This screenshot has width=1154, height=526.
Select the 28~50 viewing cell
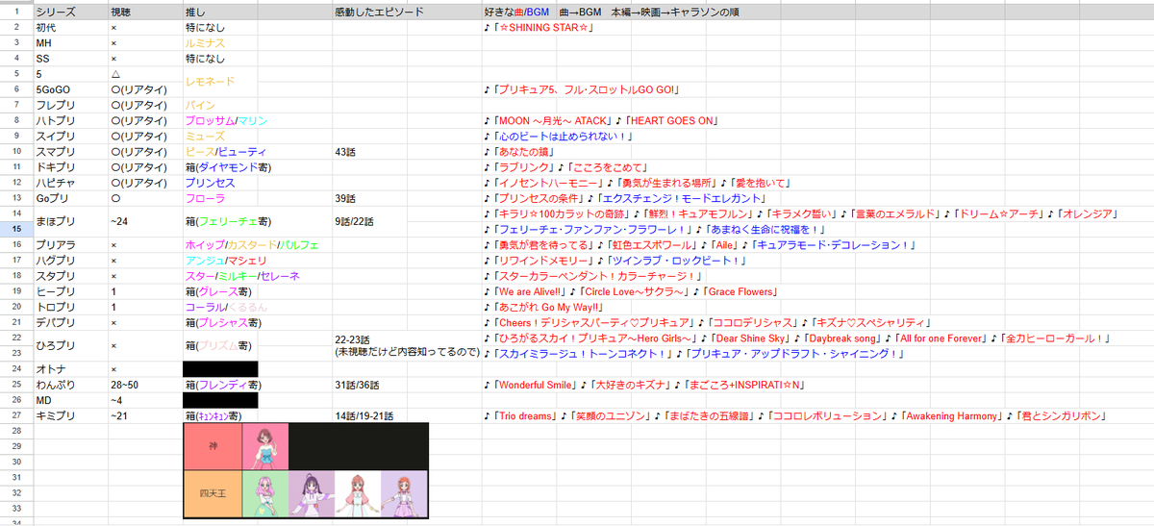[144, 385]
